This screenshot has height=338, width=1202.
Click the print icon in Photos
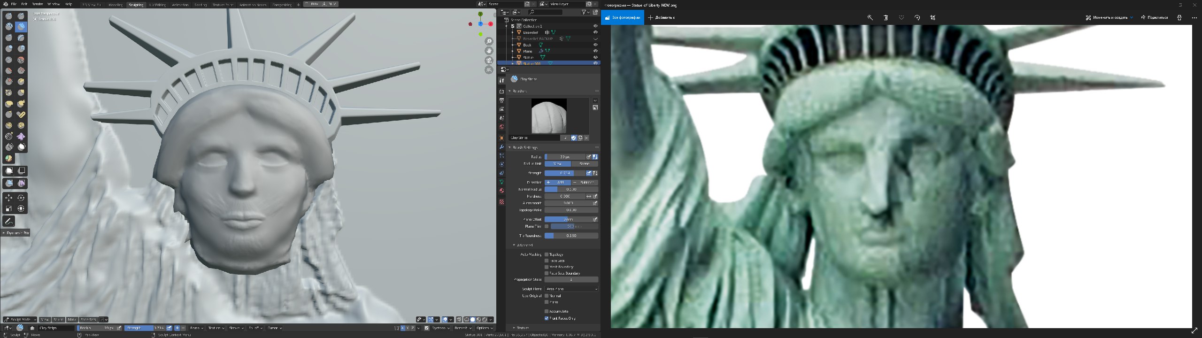click(1179, 17)
